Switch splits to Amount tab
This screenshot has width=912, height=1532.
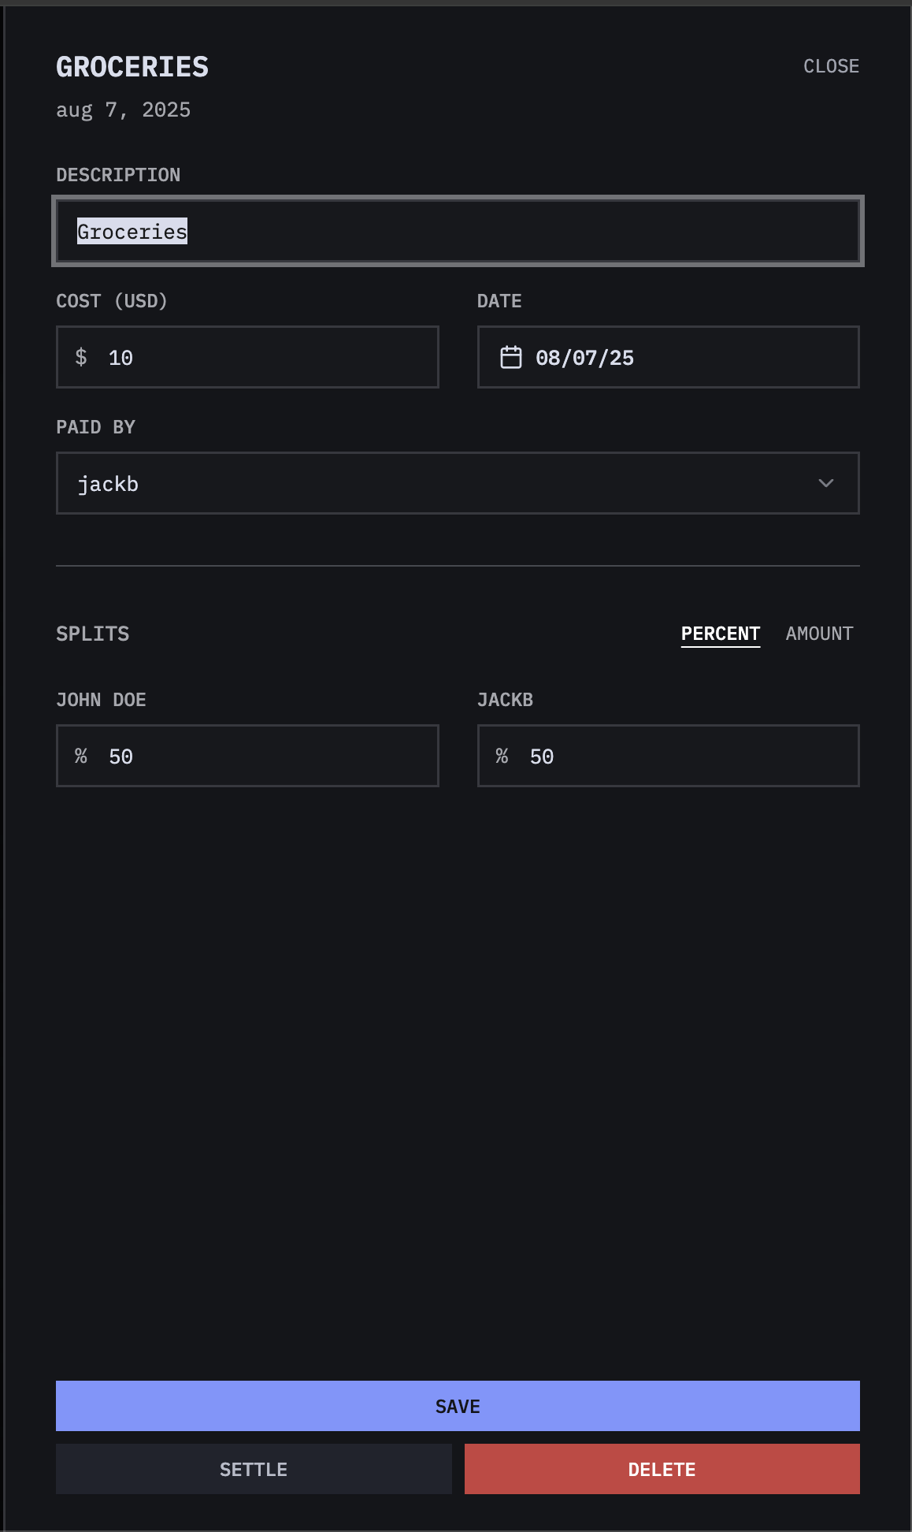(819, 634)
